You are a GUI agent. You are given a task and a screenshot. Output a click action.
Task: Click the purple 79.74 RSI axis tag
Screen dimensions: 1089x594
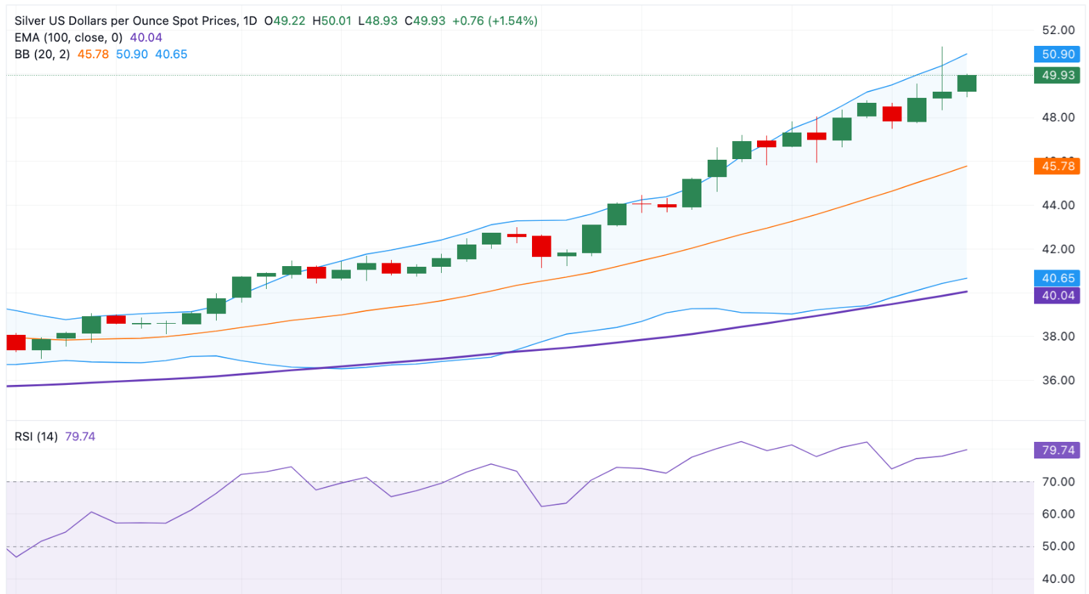(1058, 450)
